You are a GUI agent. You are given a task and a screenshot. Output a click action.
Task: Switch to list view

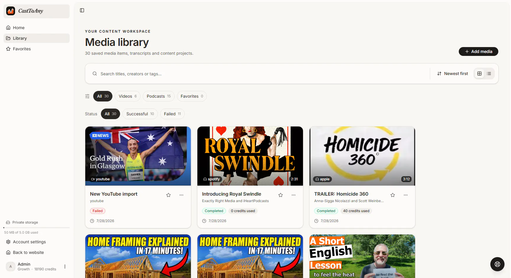pyautogui.click(x=489, y=74)
